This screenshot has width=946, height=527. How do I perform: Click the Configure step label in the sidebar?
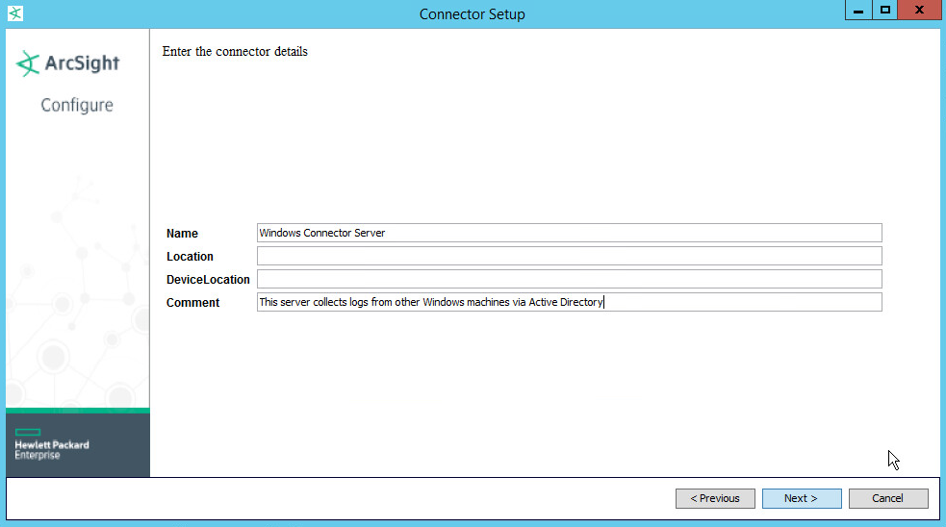pyautogui.click(x=77, y=105)
